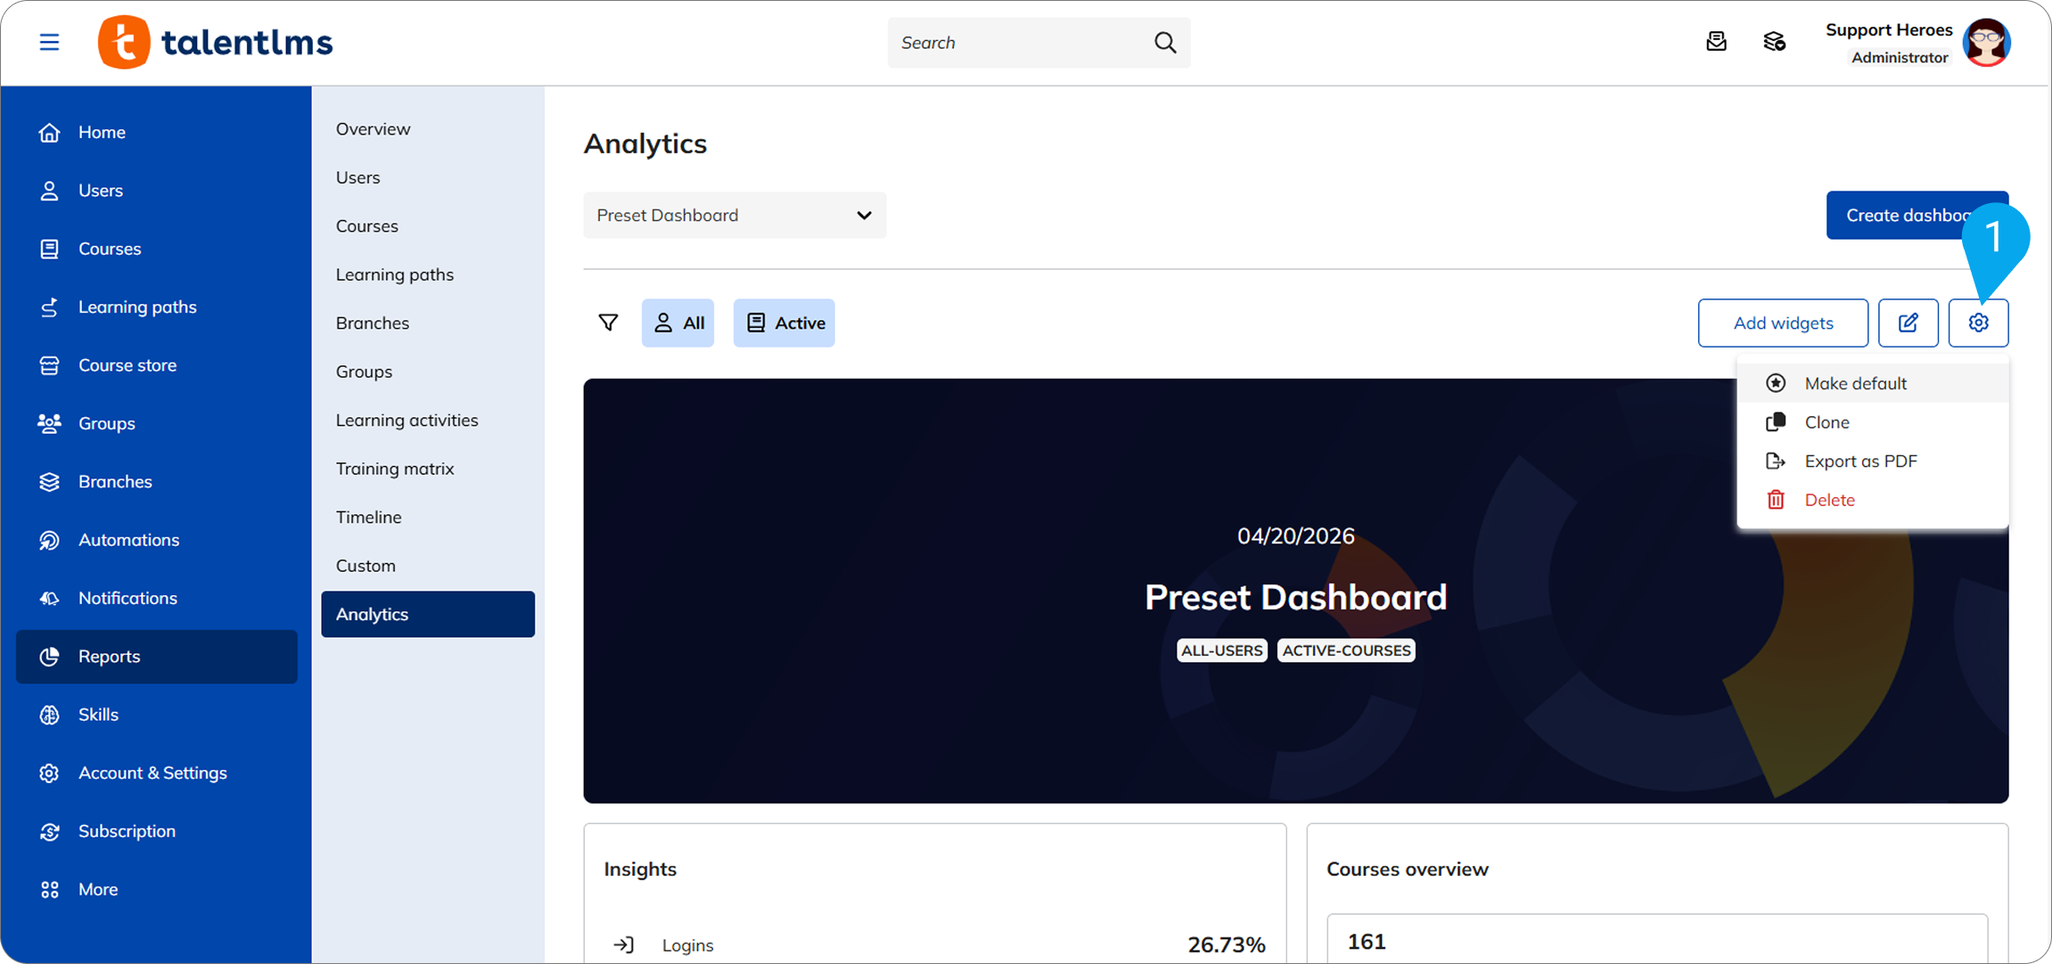
Task: Click the 161 courses count value
Action: (1367, 942)
